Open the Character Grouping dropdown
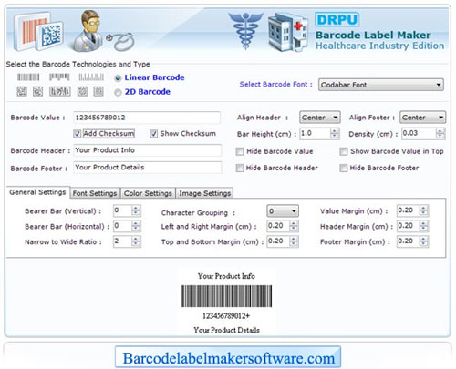 283,211
